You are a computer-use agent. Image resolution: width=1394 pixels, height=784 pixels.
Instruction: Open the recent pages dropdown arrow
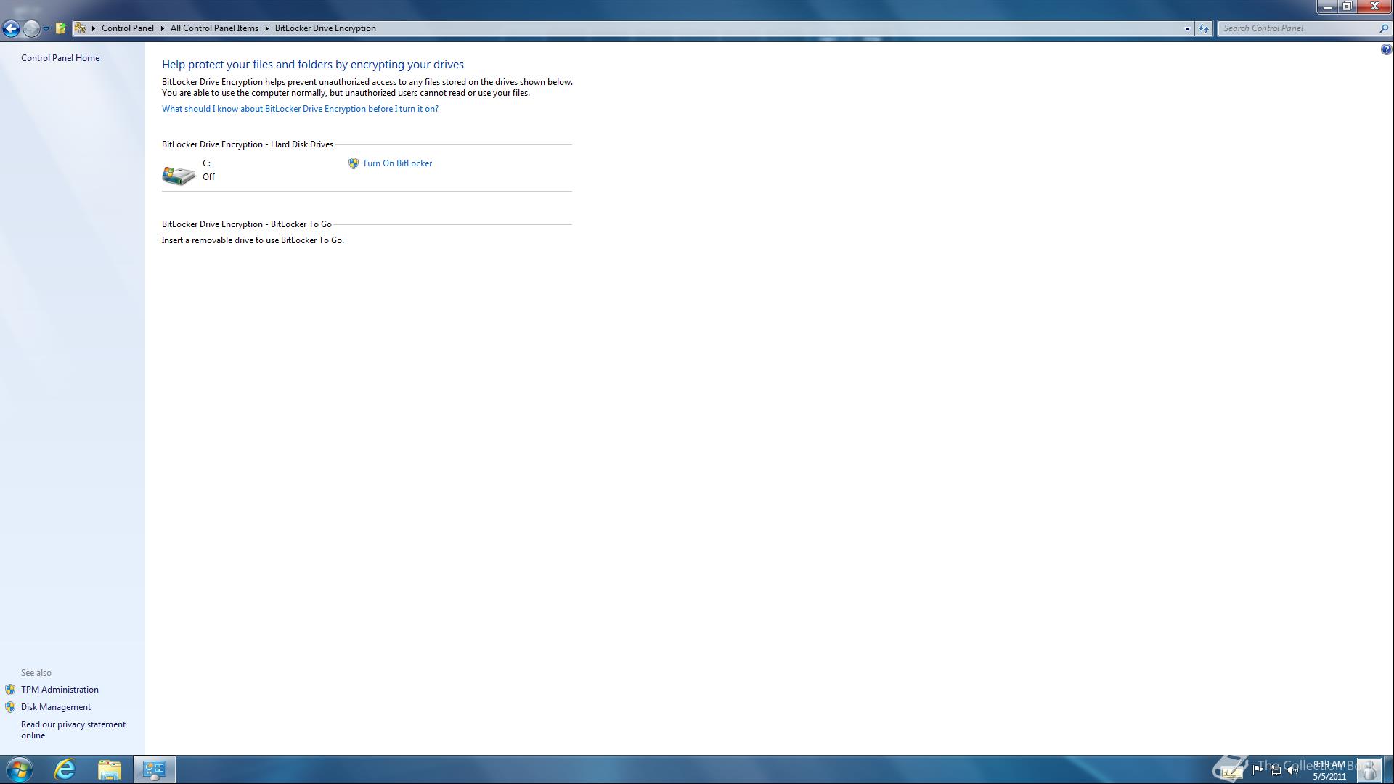tap(46, 29)
